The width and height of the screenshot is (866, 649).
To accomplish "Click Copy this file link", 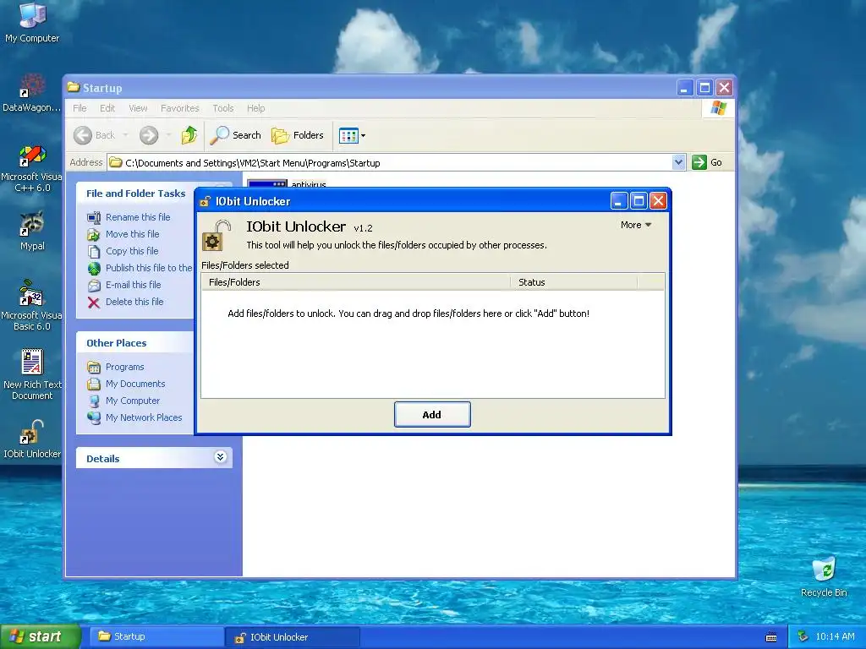I will pos(132,251).
